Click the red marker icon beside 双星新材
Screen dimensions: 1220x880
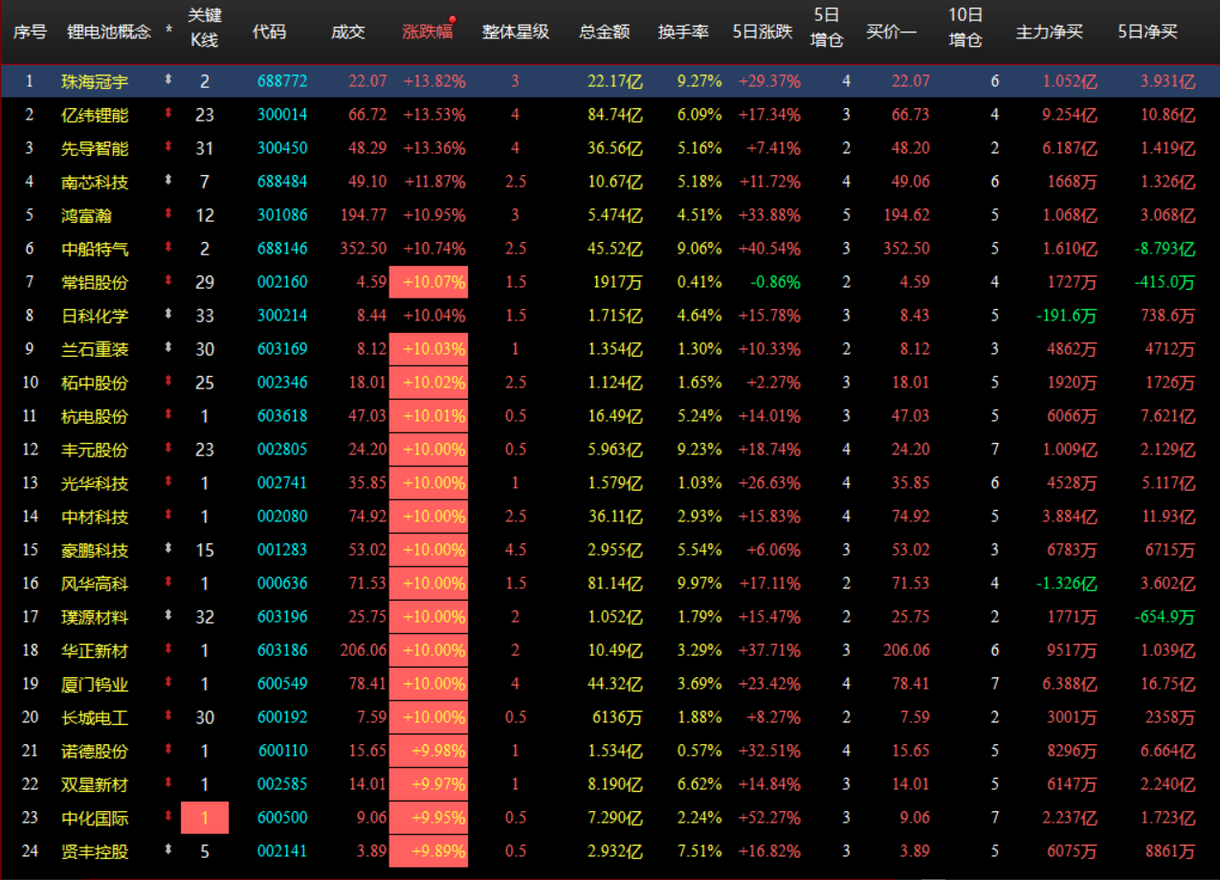click(x=169, y=783)
